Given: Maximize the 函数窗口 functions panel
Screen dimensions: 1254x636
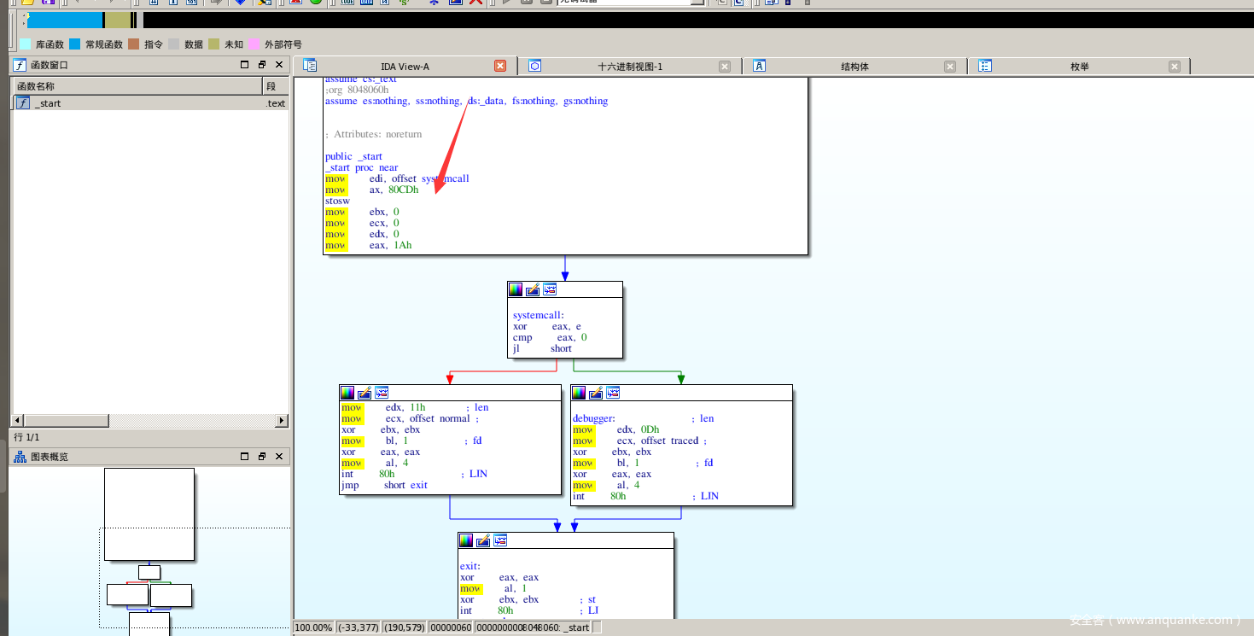Looking at the screenshot, I should tap(245, 65).
